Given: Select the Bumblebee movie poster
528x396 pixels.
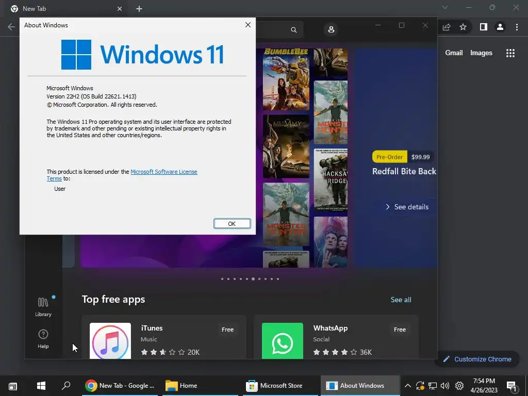Looking at the screenshot, I should (286, 79).
